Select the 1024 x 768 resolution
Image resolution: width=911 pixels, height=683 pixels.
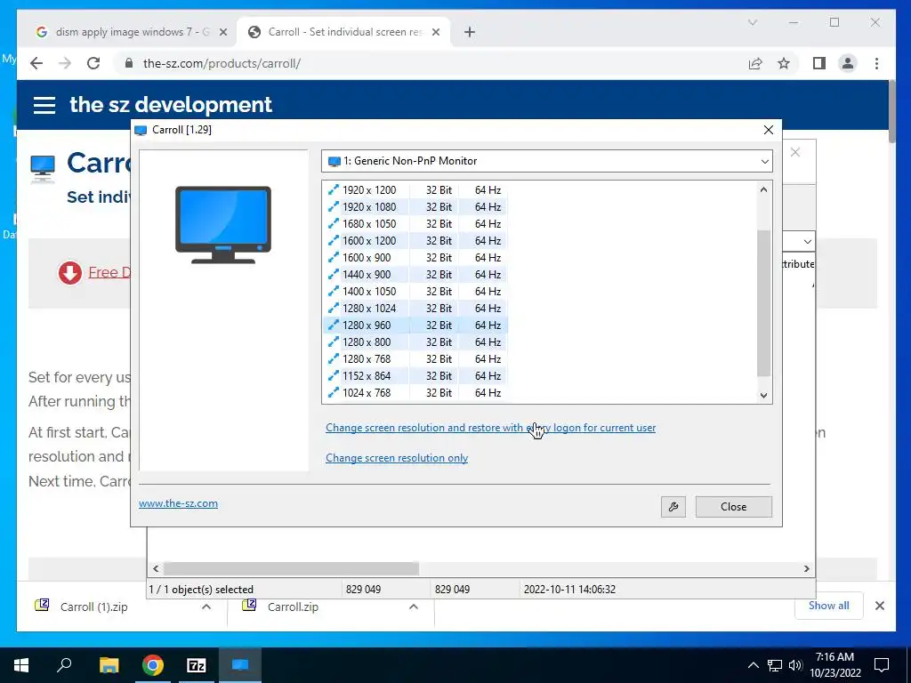[x=415, y=392]
